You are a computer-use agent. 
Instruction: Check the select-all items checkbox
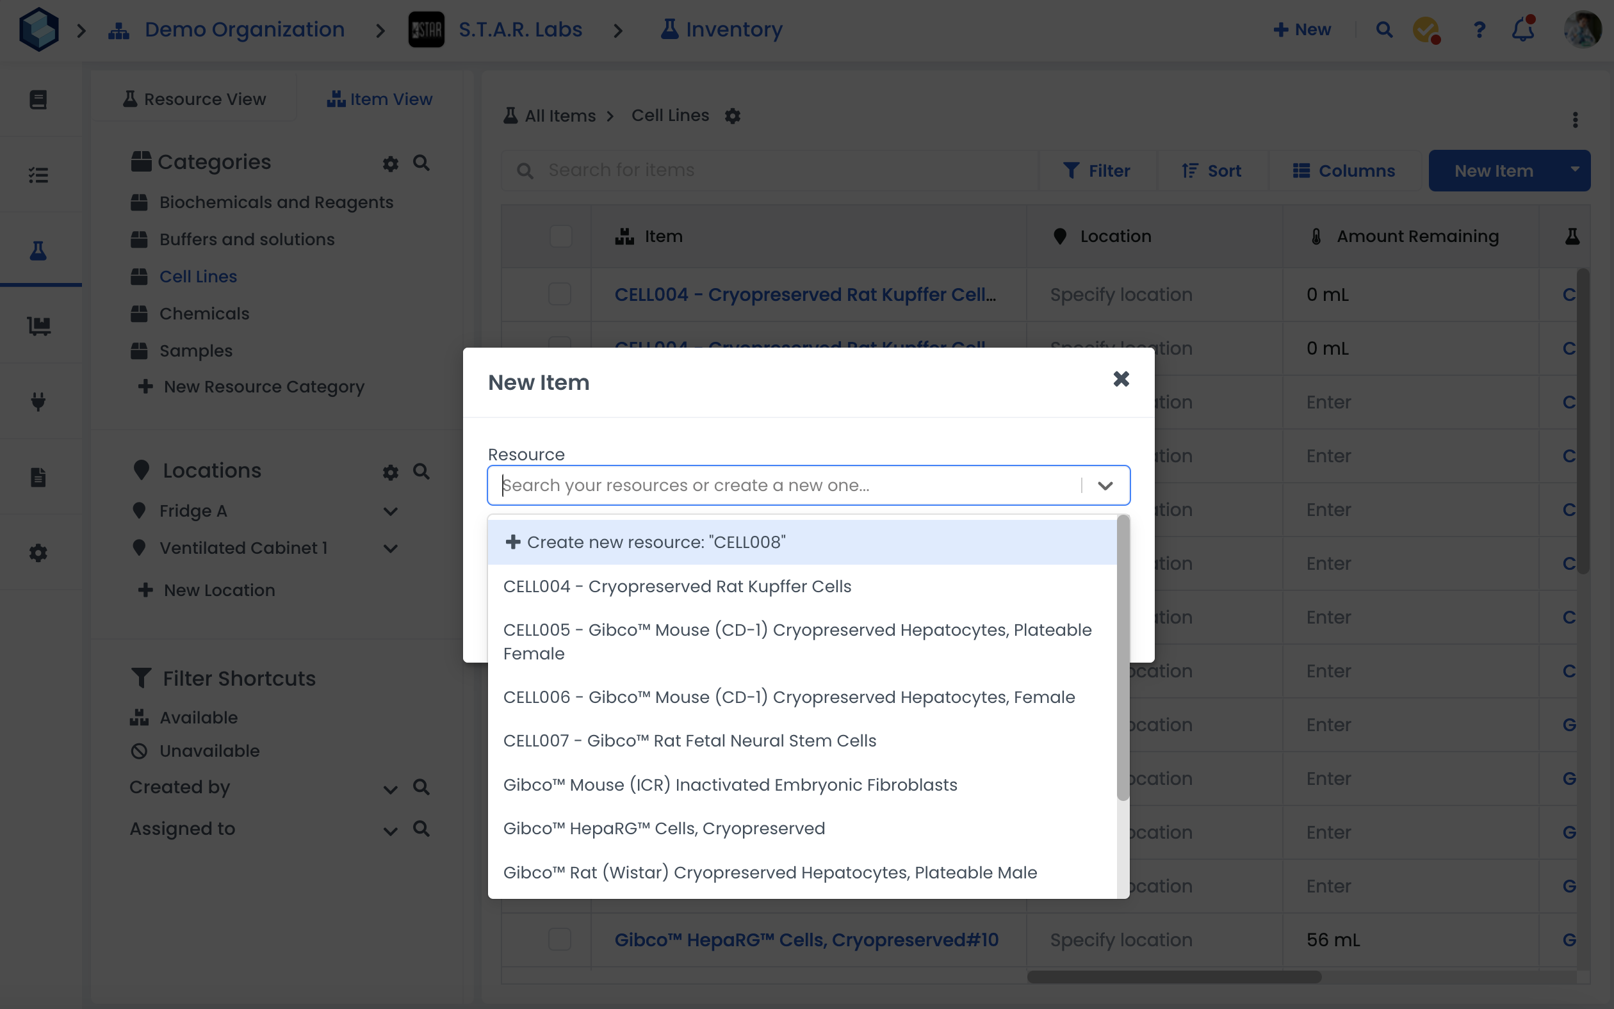point(560,236)
